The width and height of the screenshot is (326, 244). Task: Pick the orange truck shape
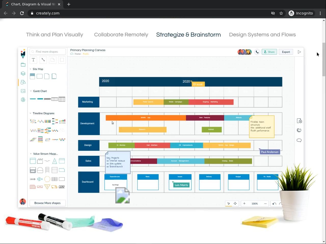pyautogui.click(x=55, y=187)
